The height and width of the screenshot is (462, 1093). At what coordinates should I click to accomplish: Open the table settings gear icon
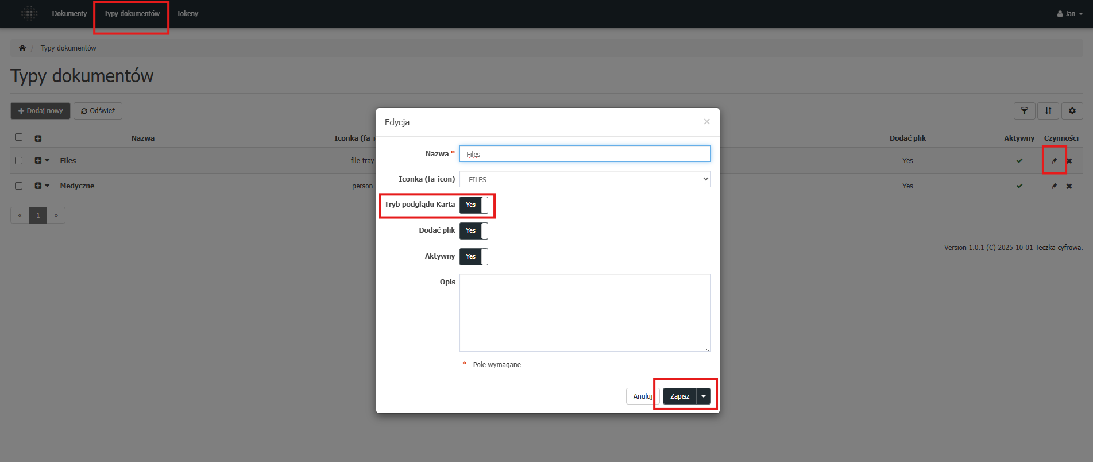1072,111
